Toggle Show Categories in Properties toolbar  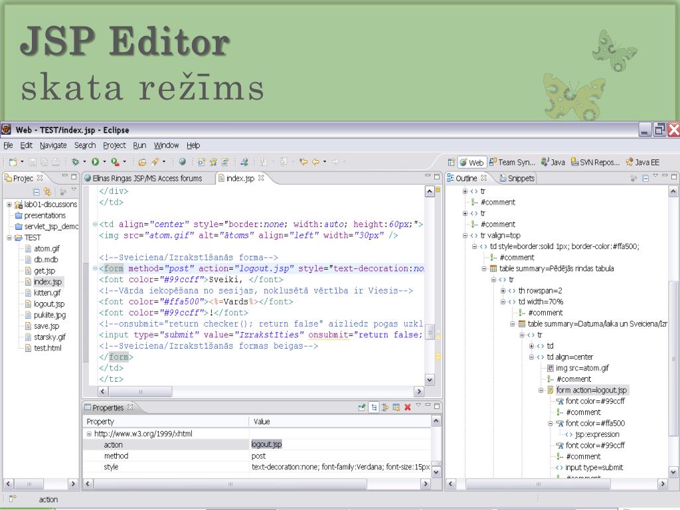tap(374, 407)
